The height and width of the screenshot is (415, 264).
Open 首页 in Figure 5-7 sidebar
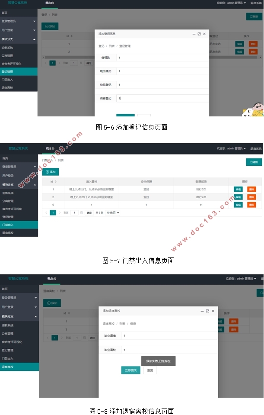(19, 158)
